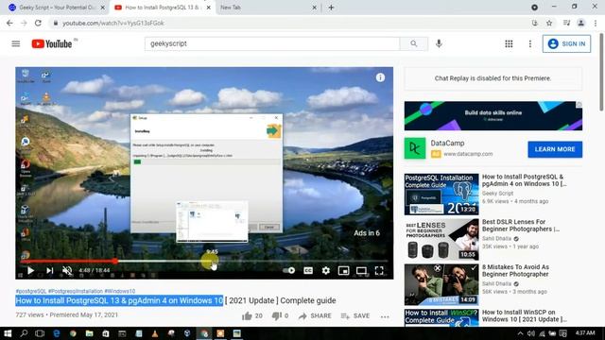
Task: Click the Geeky Script channel name
Action: tap(497, 193)
